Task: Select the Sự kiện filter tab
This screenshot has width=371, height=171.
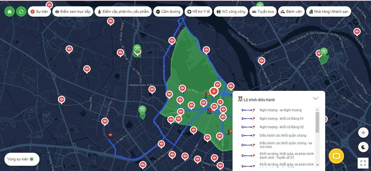Action: (x=39, y=12)
